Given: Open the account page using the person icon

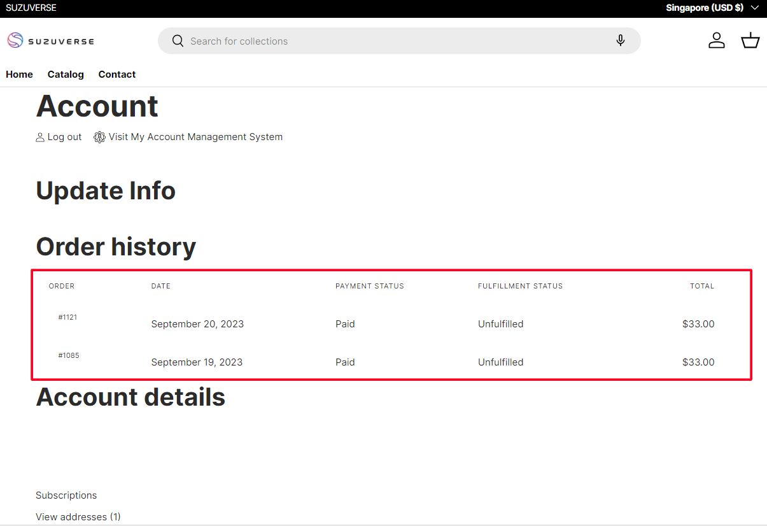Looking at the screenshot, I should point(717,40).
